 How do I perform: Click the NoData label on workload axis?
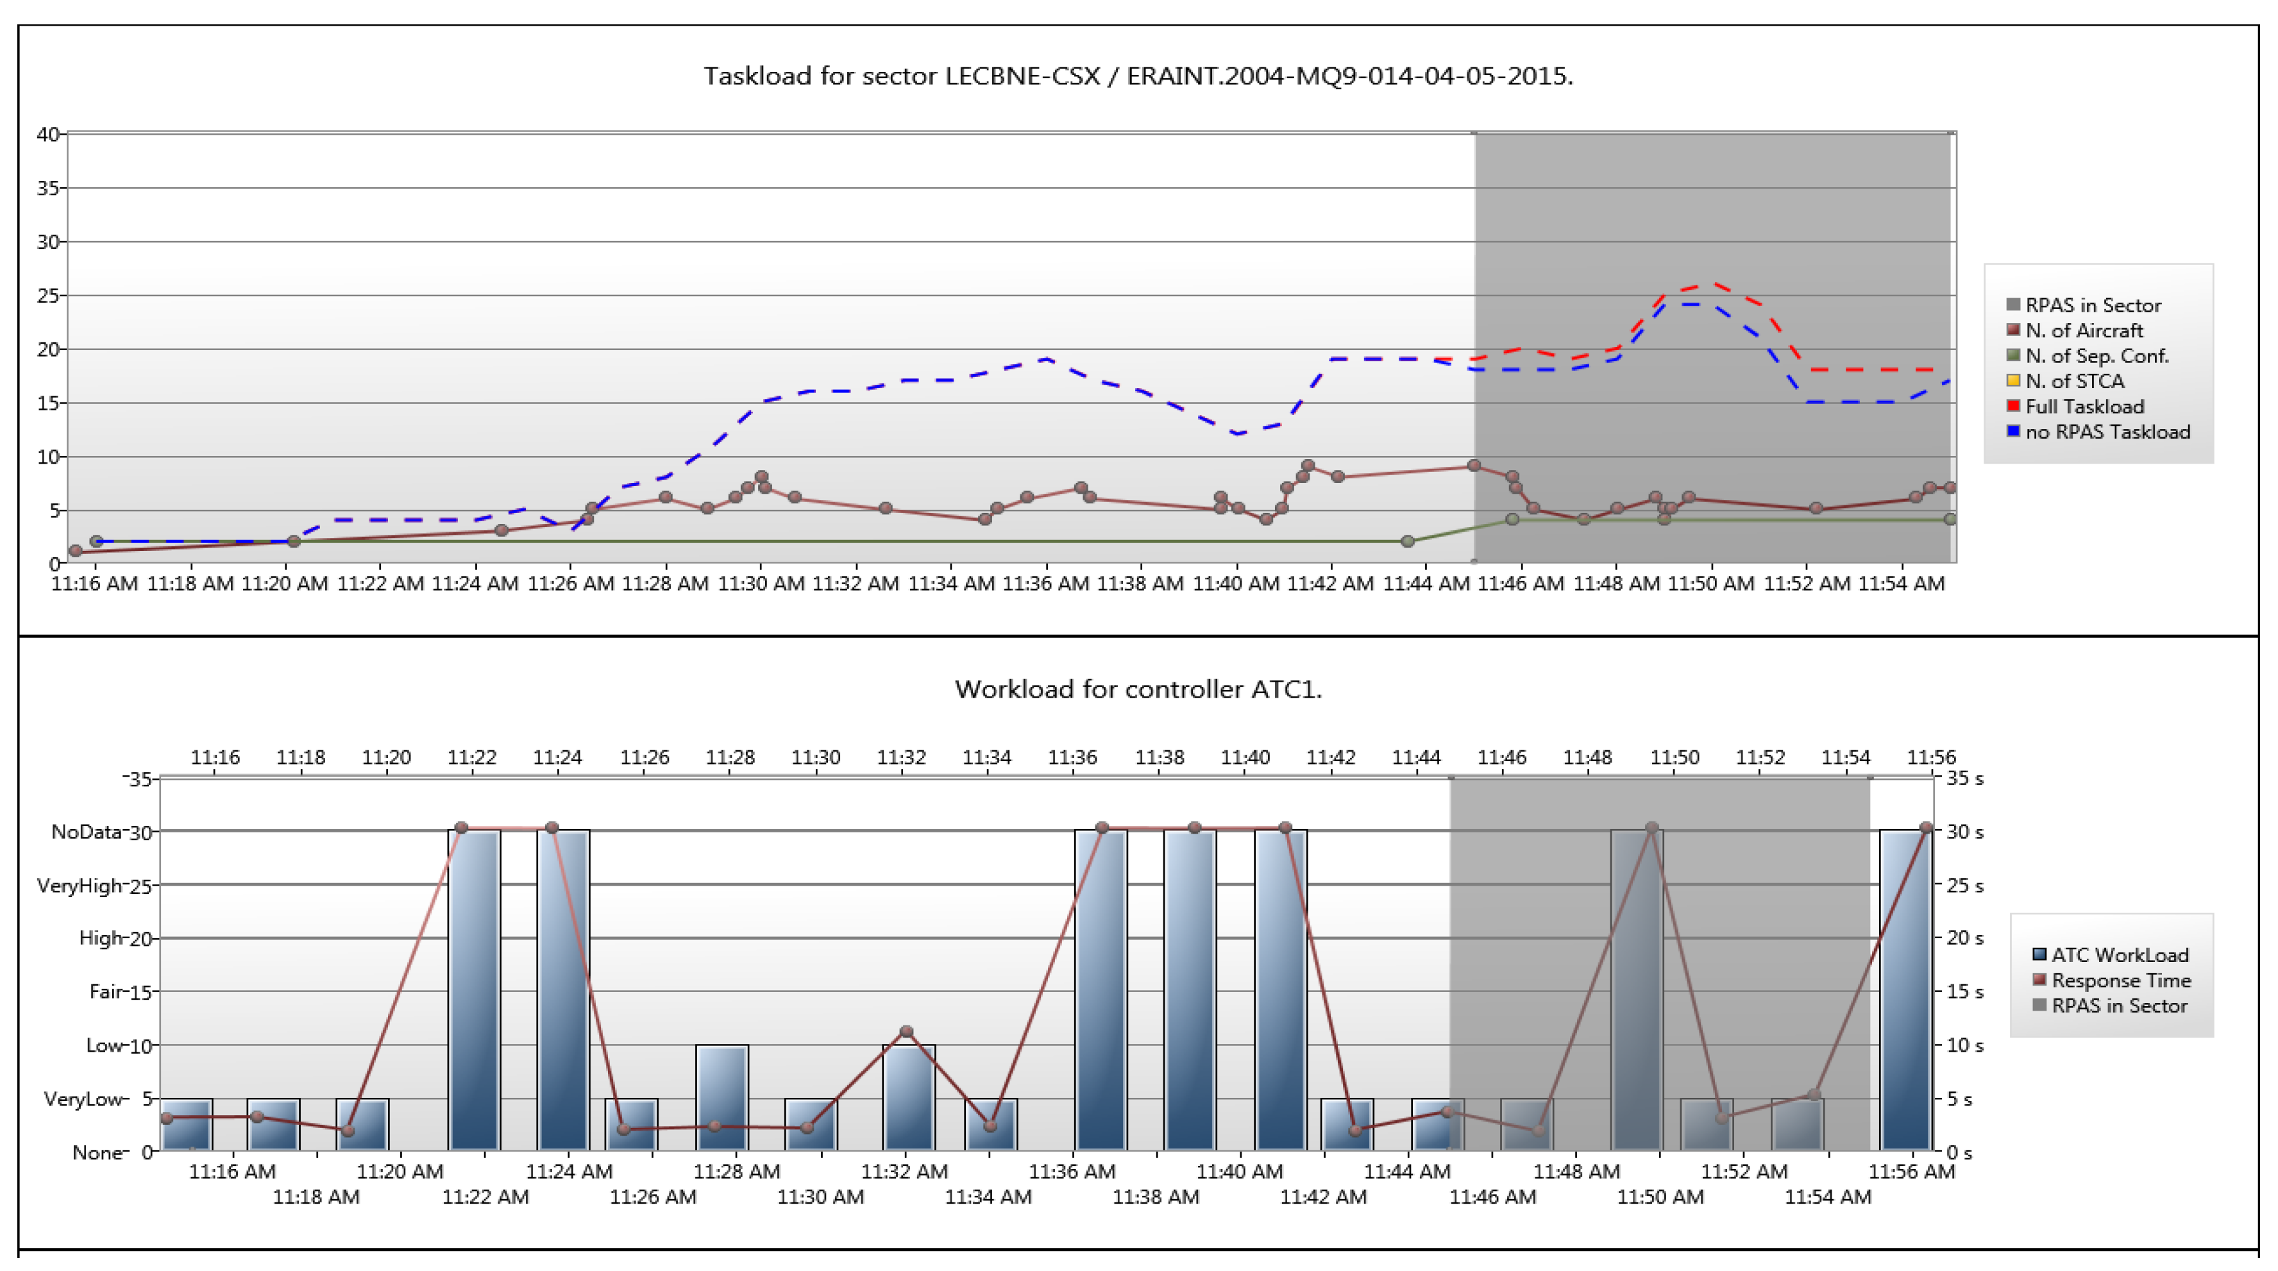point(86,832)
